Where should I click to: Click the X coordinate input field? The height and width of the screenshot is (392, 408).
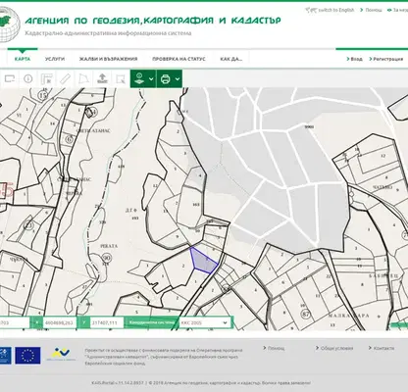60,322
